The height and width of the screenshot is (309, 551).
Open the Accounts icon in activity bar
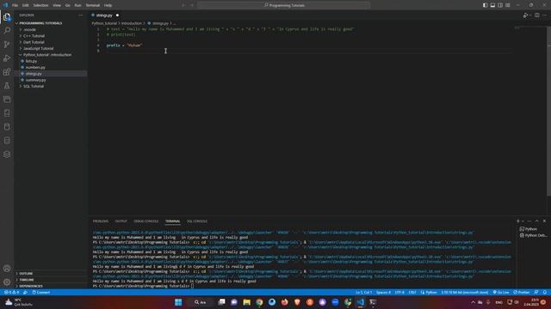(x=7, y=269)
